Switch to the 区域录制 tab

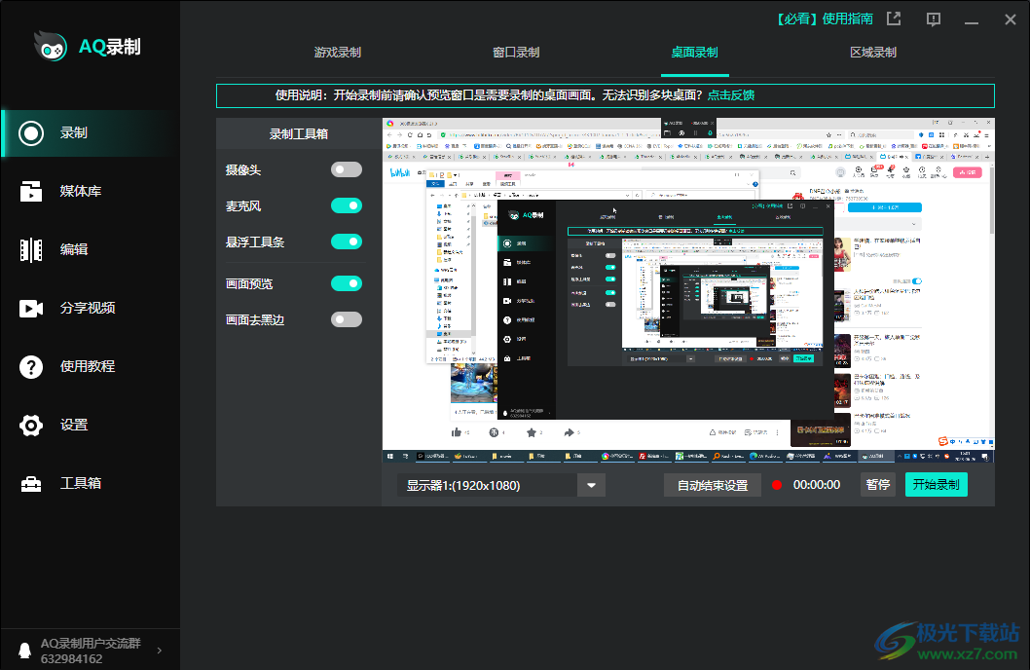[873, 54]
